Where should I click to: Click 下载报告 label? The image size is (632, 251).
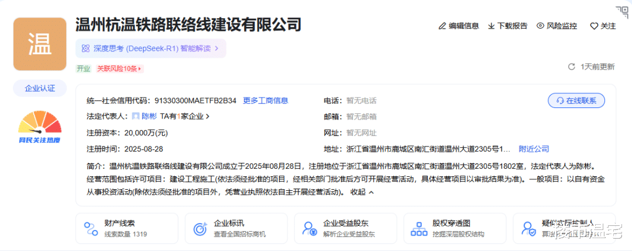tap(512, 26)
